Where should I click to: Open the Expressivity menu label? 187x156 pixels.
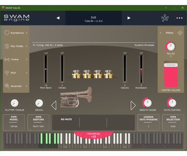coord(17,33)
